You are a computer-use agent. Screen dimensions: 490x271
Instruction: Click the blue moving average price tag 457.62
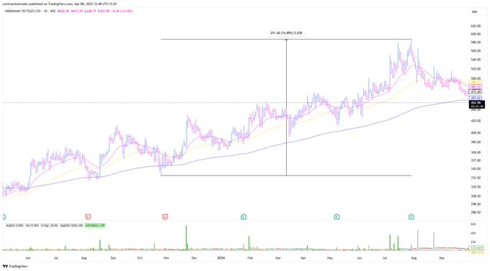476,98
